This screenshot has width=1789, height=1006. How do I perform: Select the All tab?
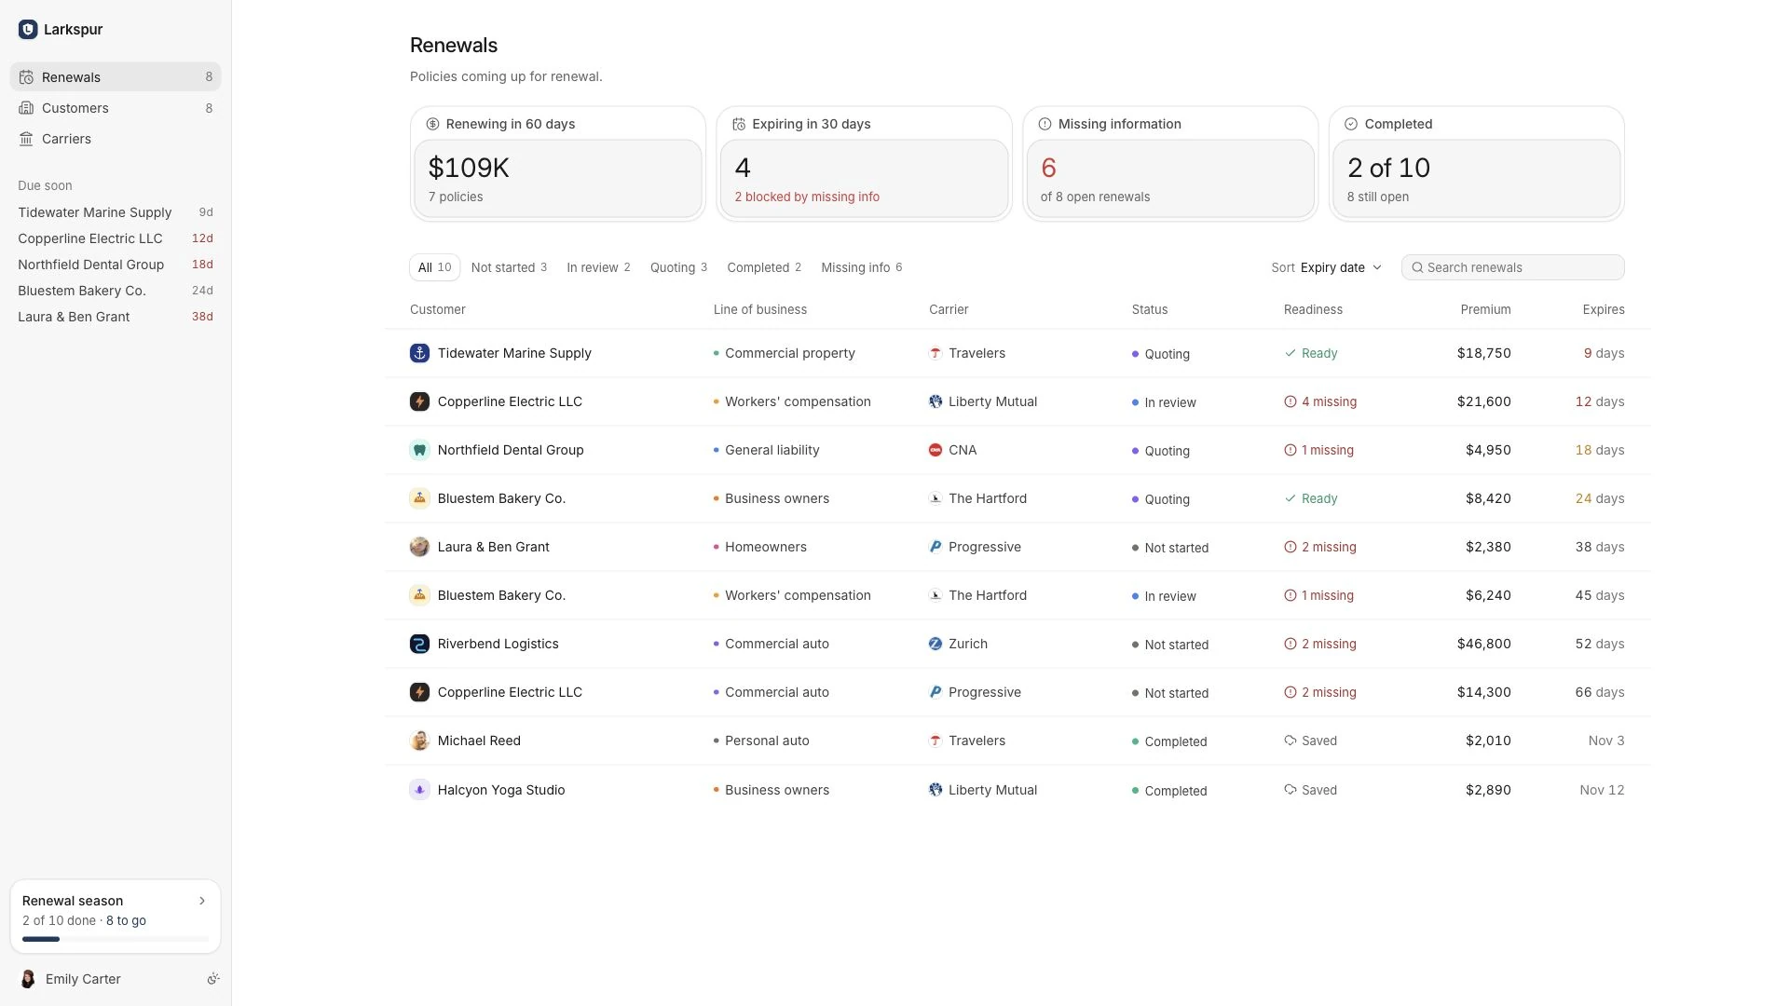pos(434,267)
